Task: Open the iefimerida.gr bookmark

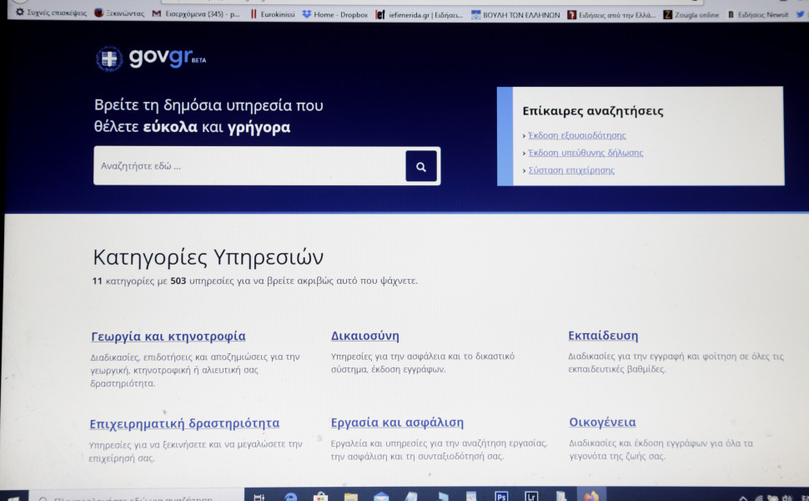Action: point(419,14)
